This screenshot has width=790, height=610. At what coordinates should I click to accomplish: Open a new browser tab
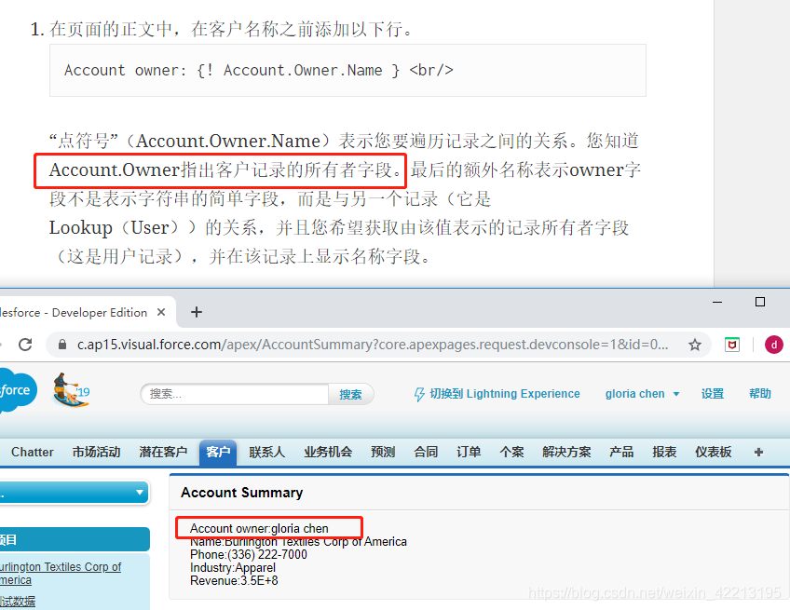[x=197, y=312]
